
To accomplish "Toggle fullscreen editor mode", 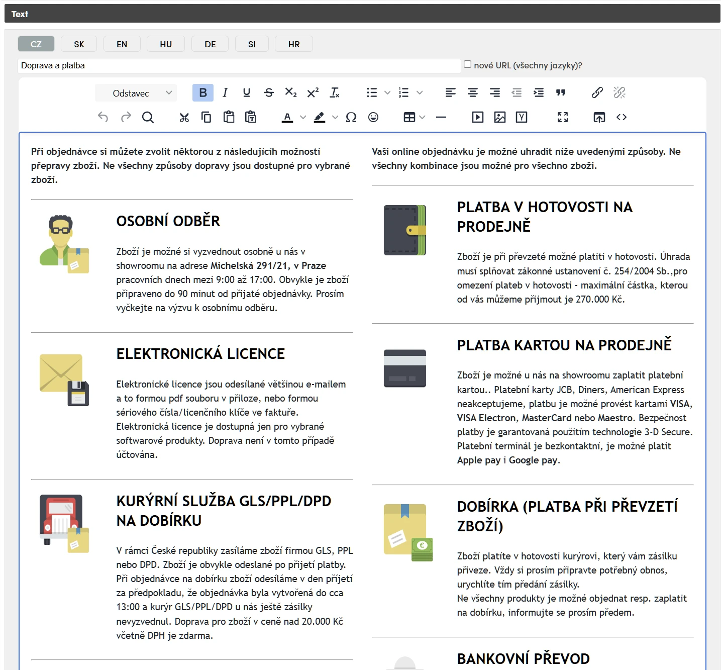I will click(563, 117).
